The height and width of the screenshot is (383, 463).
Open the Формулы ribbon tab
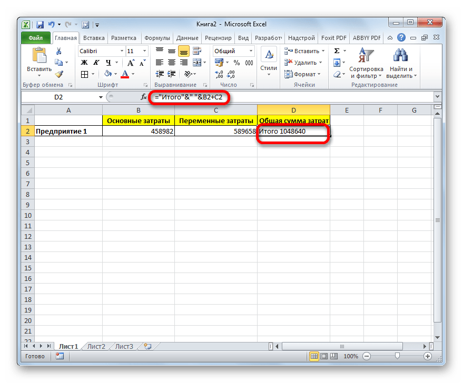pyautogui.click(x=156, y=38)
